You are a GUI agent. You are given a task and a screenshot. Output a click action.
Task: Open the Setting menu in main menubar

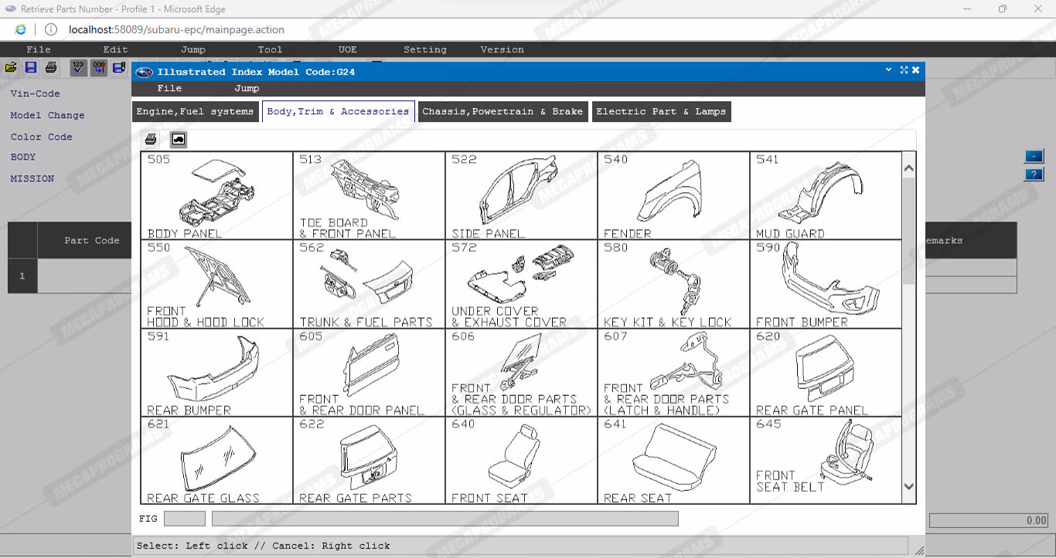[424, 49]
